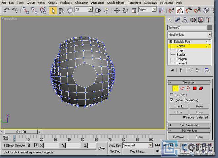
Task: Activate the Select and Rotate tool
Action: tap(125, 10)
